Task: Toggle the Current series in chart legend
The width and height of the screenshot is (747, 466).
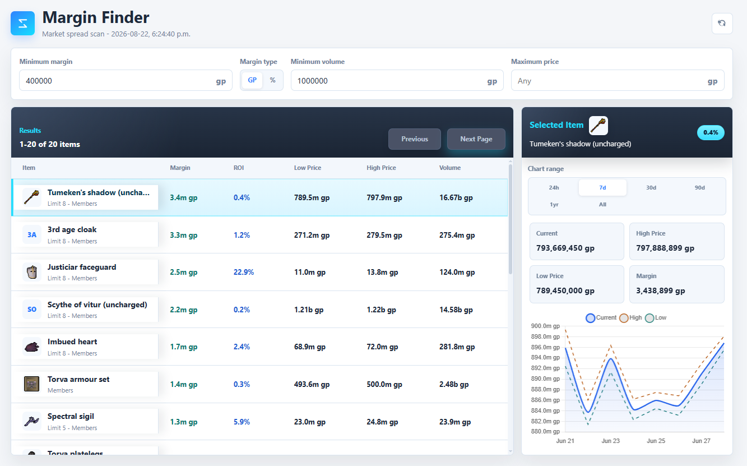Action: [601, 318]
